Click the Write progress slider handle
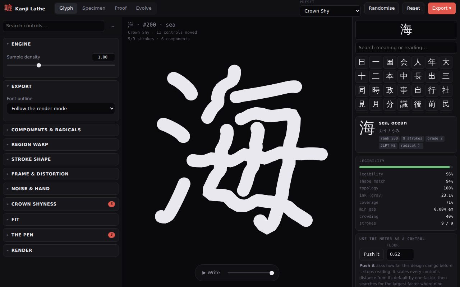This screenshot has width=460, height=287. pos(272,273)
